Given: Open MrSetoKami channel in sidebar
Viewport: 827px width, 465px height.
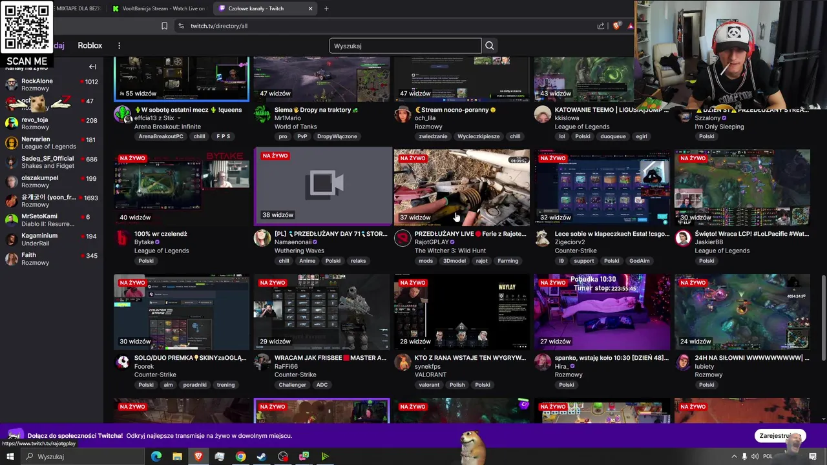Looking at the screenshot, I should [52, 220].
